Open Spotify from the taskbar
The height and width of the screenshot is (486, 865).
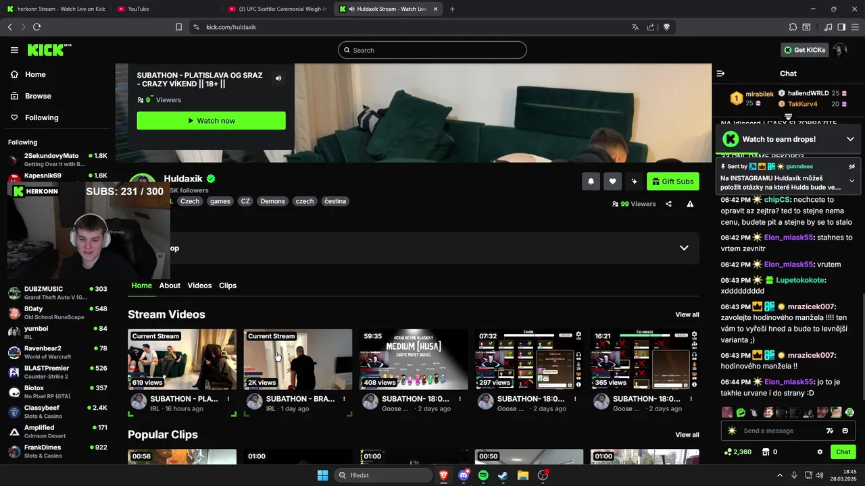[x=483, y=475]
